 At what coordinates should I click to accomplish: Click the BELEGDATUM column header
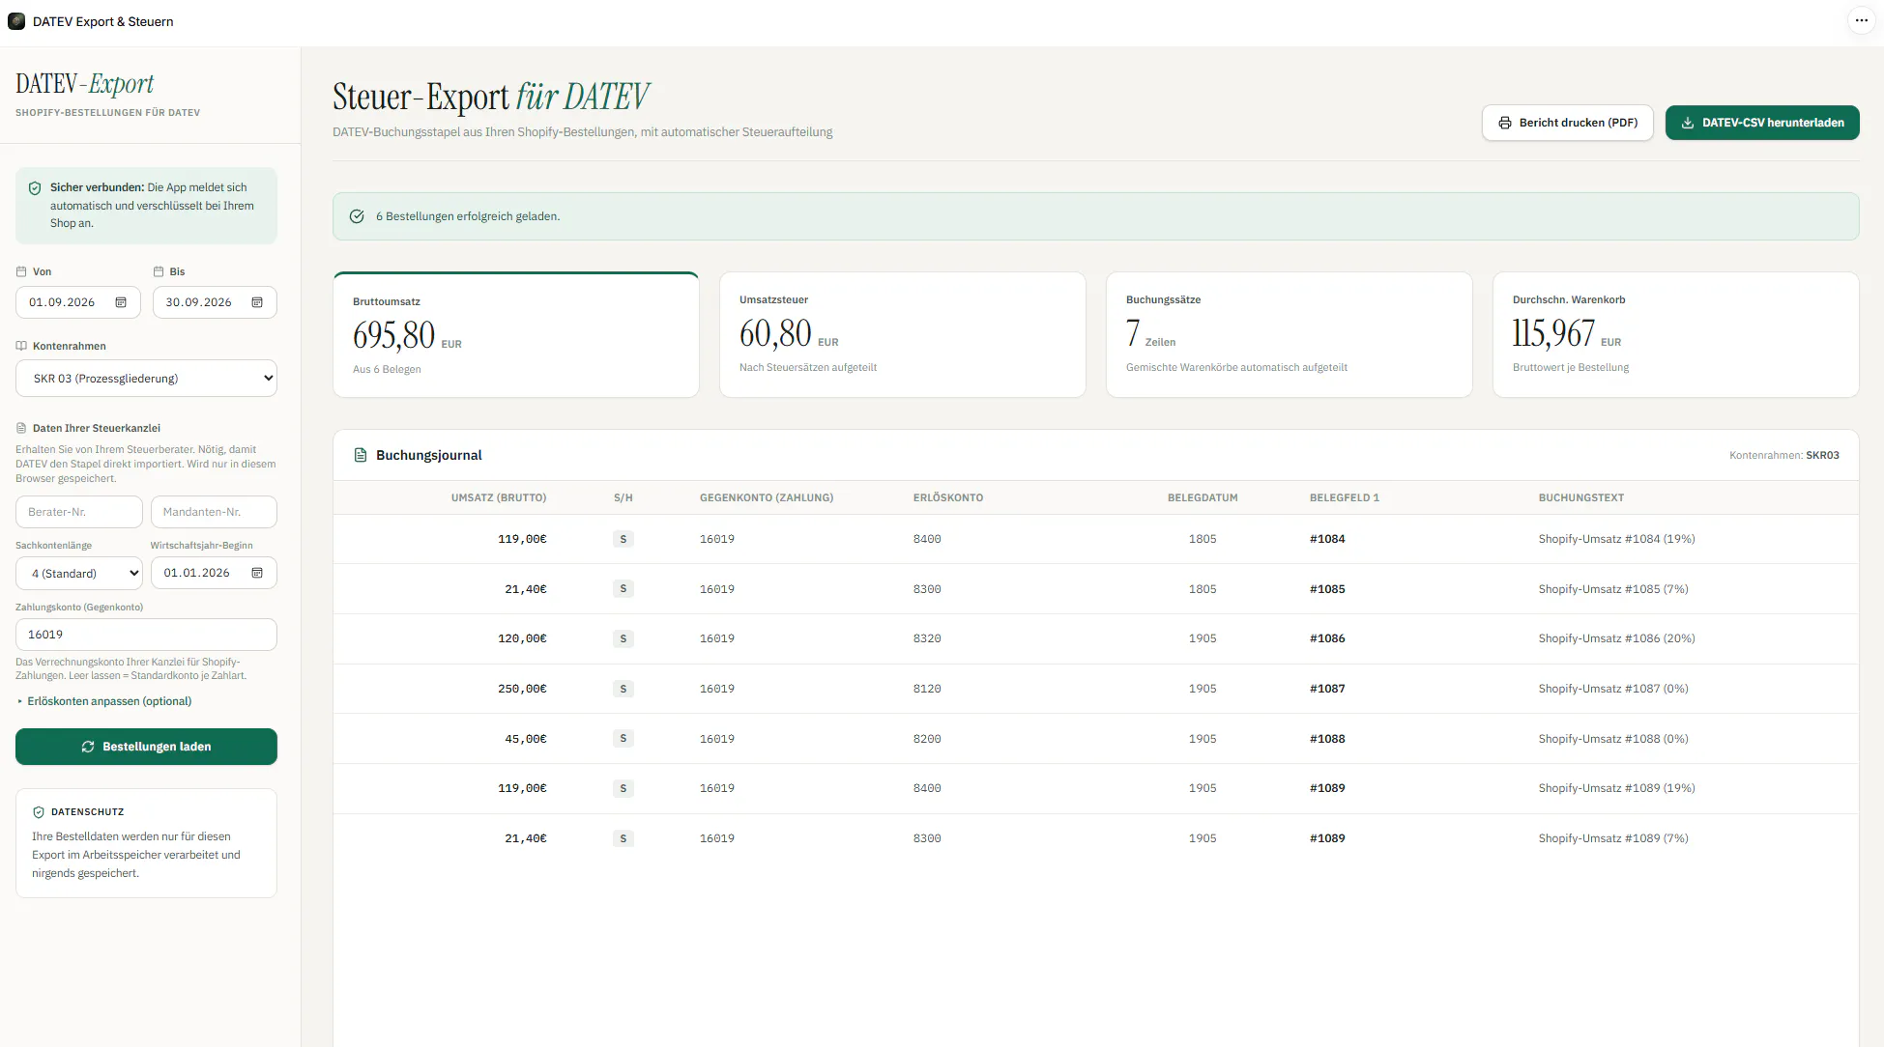tap(1203, 497)
